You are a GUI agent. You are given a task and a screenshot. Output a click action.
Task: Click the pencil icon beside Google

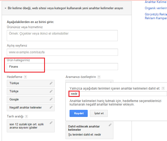click(51, 100)
